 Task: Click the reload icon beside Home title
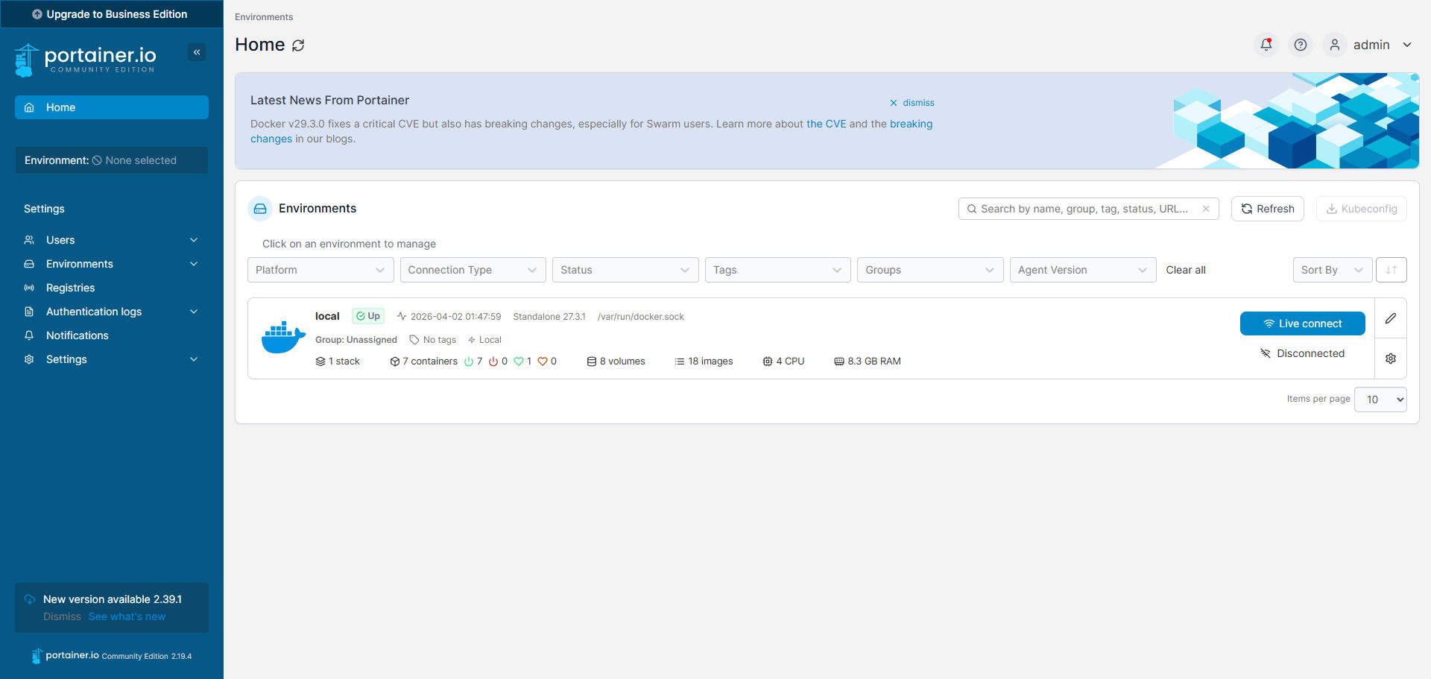click(x=298, y=45)
